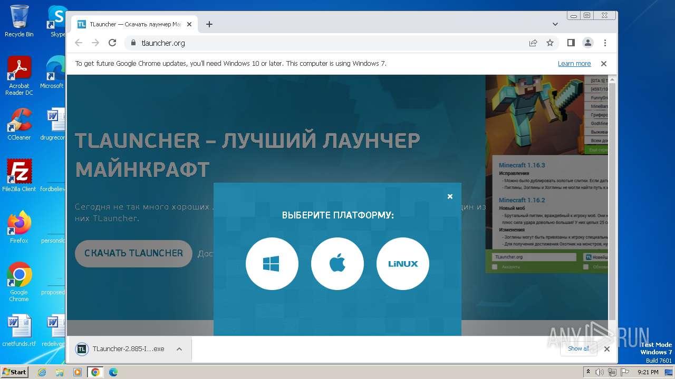Click the Minecraft 1.16.2 changelog heading

click(522, 200)
